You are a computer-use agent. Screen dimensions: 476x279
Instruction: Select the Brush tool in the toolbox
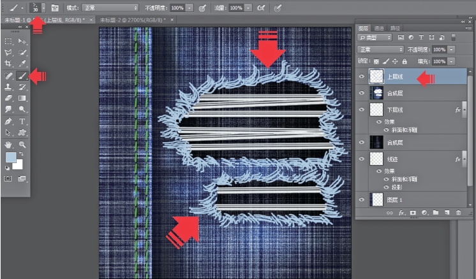22,76
